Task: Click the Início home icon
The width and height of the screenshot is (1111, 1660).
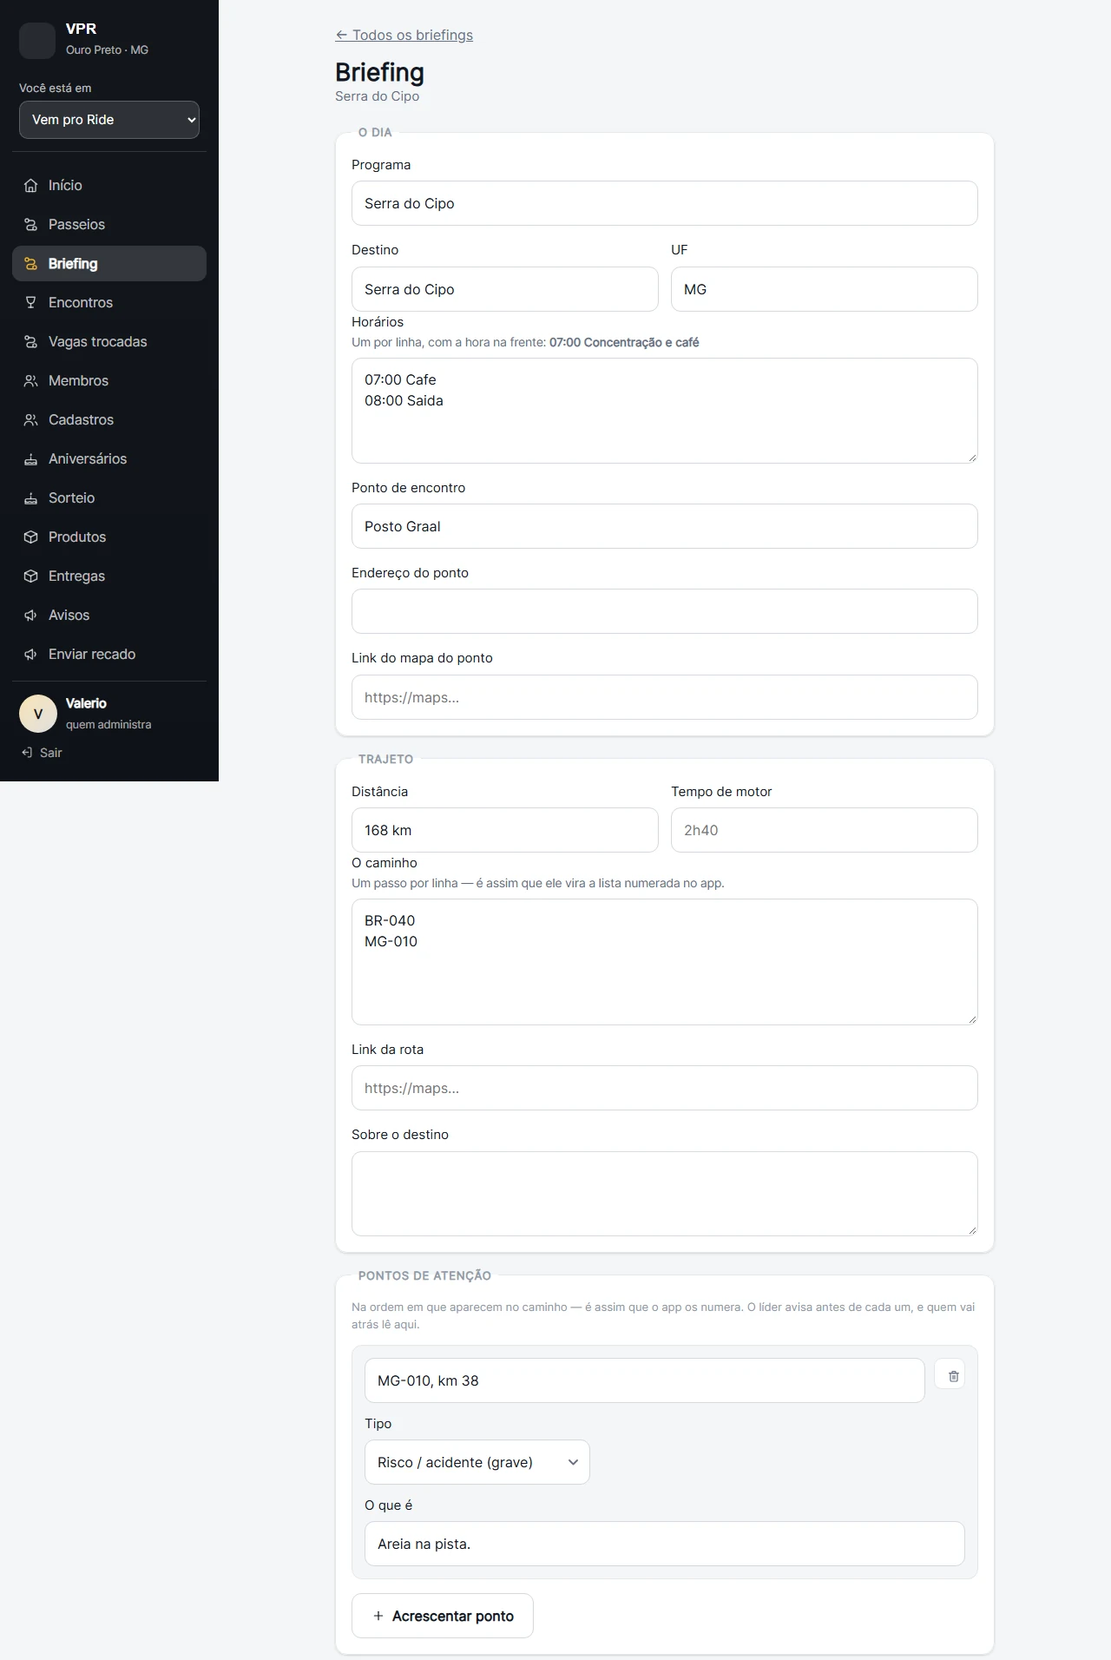Action: (x=30, y=186)
